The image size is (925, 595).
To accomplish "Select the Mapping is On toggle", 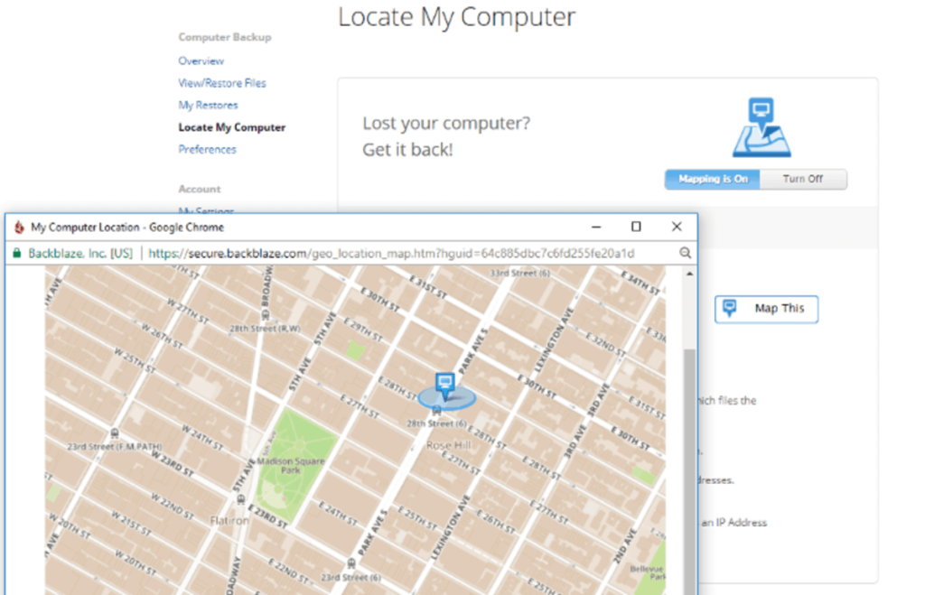I will click(x=713, y=180).
